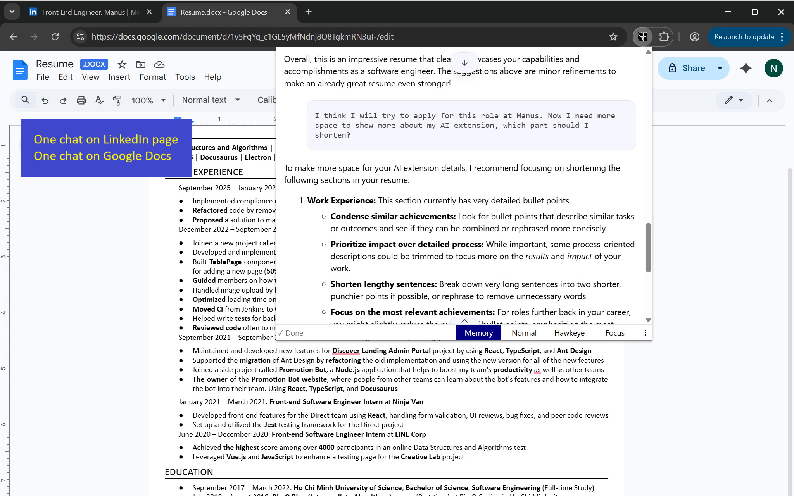The height and width of the screenshot is (496, 794).
Task: Open the Format menu
Action: (x=152, y=77)
